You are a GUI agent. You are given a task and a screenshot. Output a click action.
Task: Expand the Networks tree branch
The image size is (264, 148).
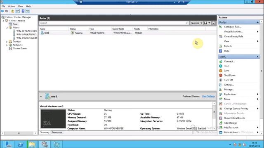7,45
